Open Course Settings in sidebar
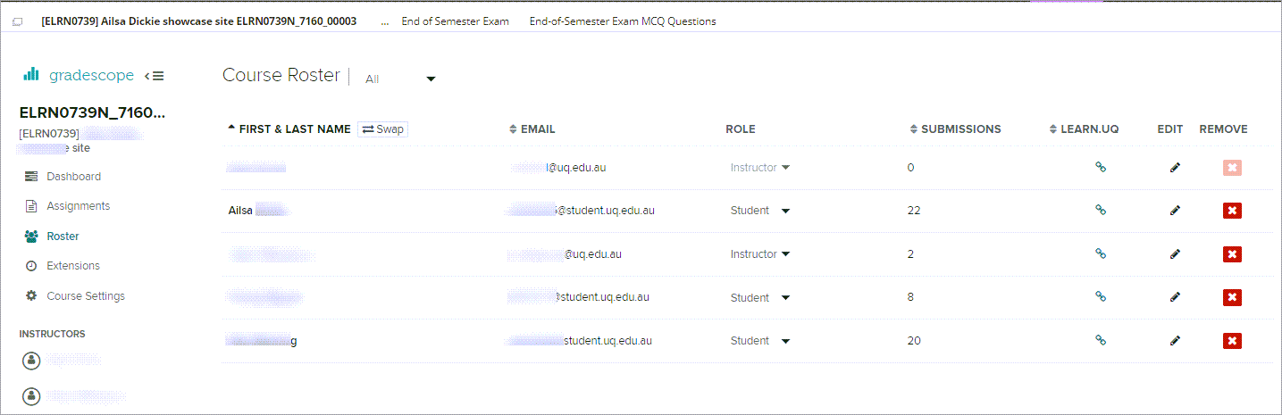The image size is (1282, 415). (85, 296)
